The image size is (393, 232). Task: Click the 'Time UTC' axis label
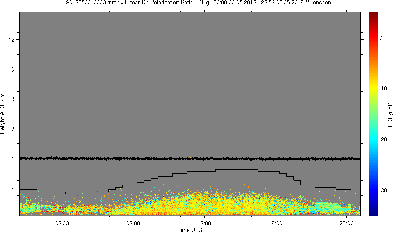pos(190,230)
